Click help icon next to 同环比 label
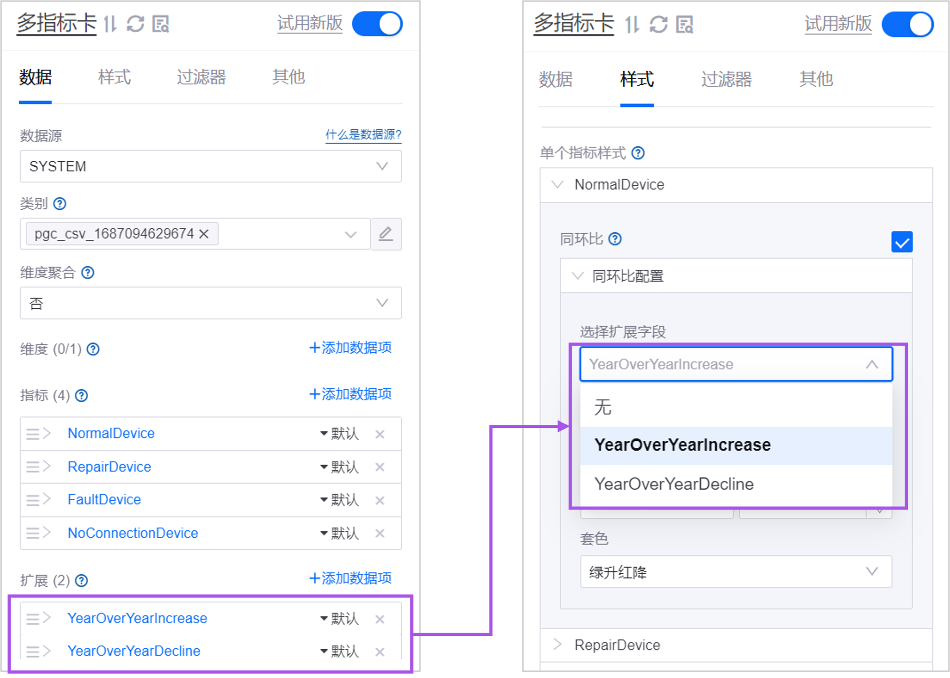Image resolution: width=950 pixels, height=678 pixels. (x=615, y=239)
